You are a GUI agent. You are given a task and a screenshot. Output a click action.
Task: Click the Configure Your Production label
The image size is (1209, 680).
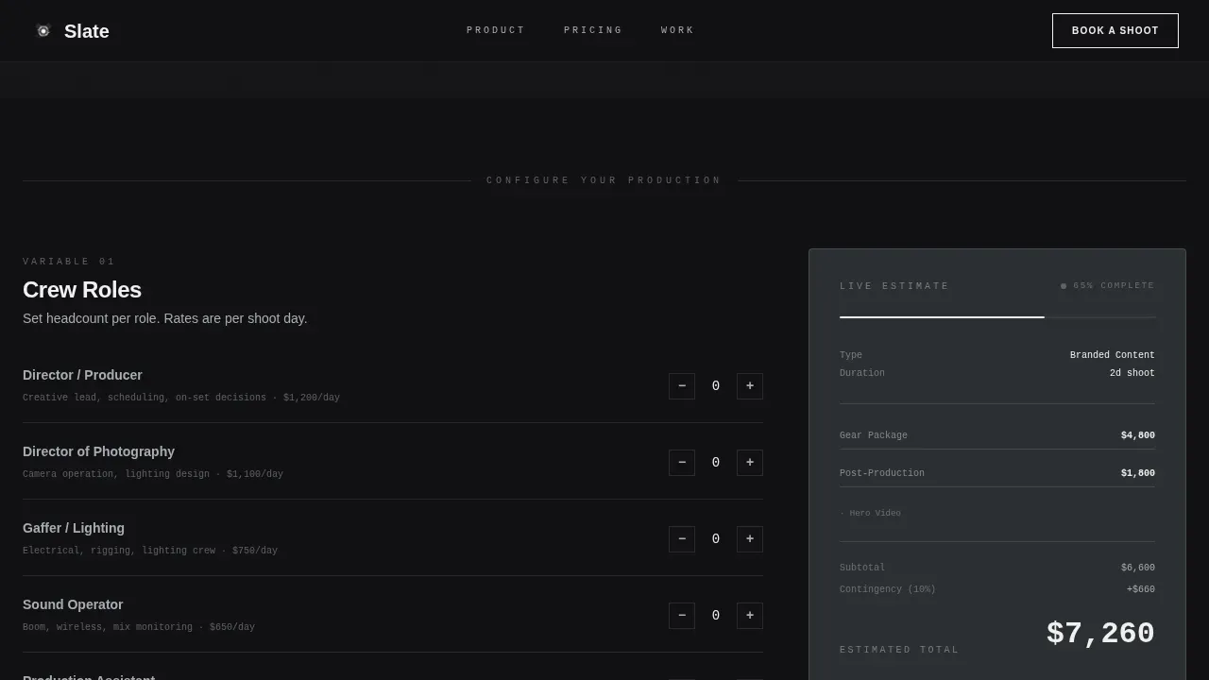[x=604, y=180]
